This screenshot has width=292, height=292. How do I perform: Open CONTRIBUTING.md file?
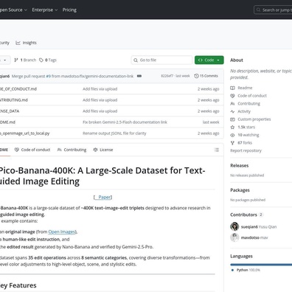14,100
